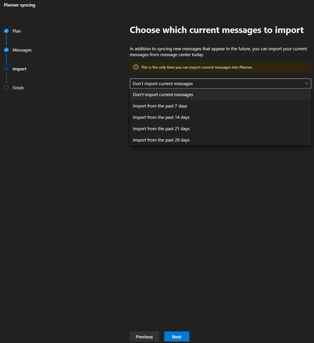Open the import messages combo box
This screenshot has height=343, width=314.
point(220,84)
